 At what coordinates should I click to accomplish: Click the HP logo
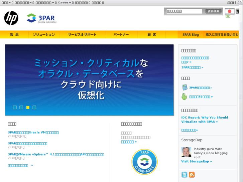tap(11, 18)
